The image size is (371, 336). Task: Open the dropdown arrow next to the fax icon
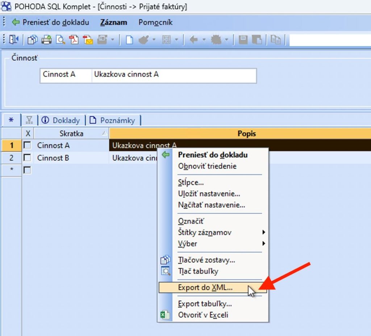click(113, 40)
